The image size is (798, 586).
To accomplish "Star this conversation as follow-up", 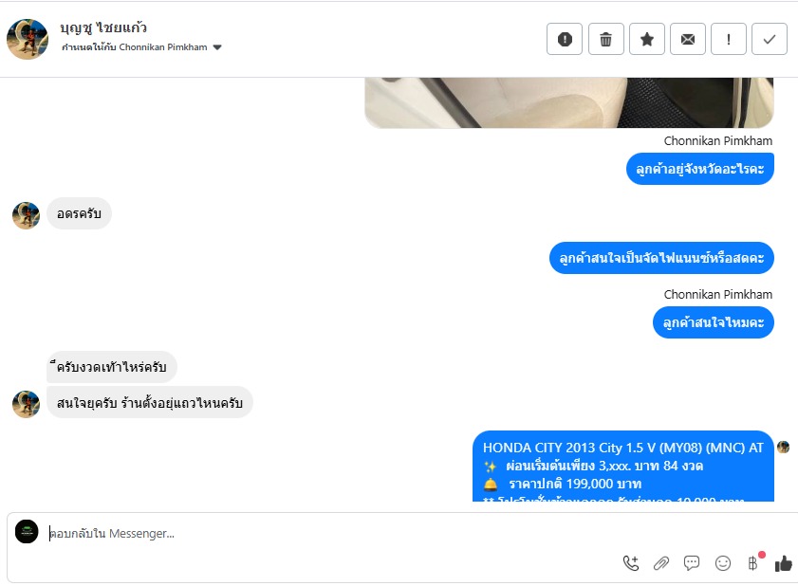I will point(647,39).
